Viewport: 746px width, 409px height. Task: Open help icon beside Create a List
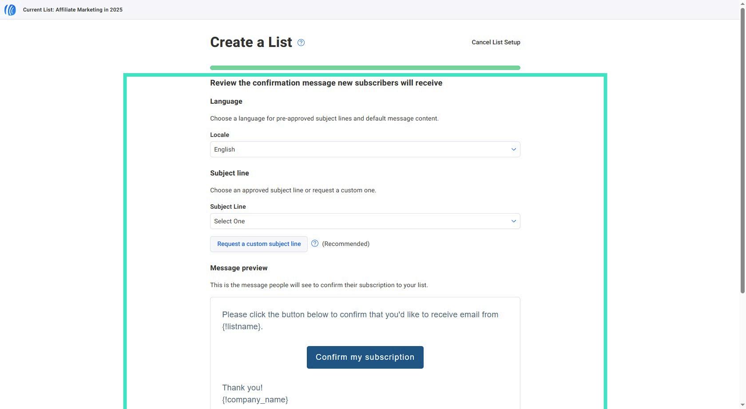tap(301, 43)
